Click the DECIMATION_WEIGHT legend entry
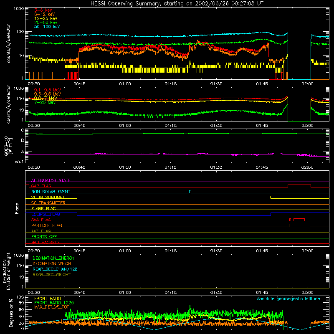 (53, 263)
